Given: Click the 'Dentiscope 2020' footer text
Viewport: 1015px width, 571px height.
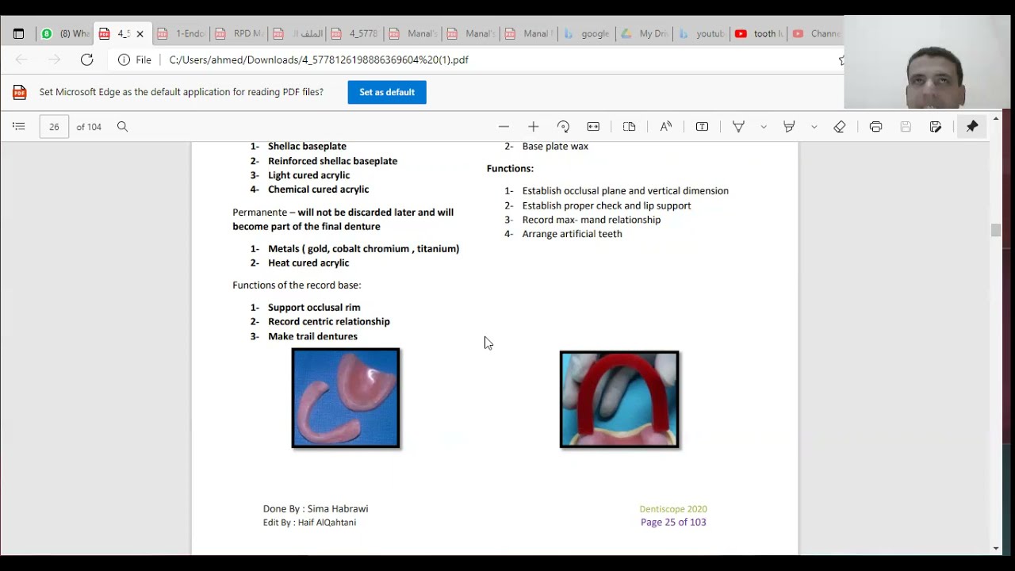Looking at the screenshot, I should tap(673, 509).
